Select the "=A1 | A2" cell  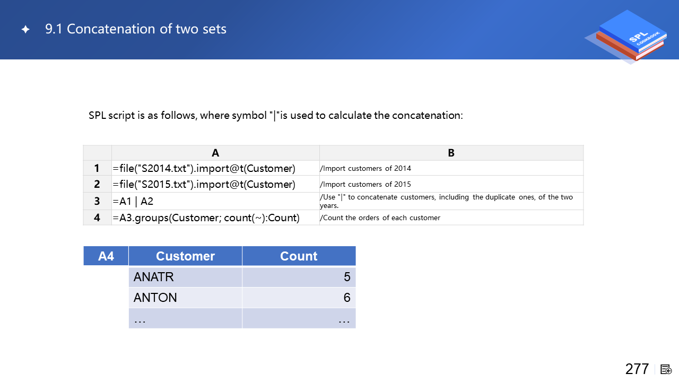pos(133,201)
